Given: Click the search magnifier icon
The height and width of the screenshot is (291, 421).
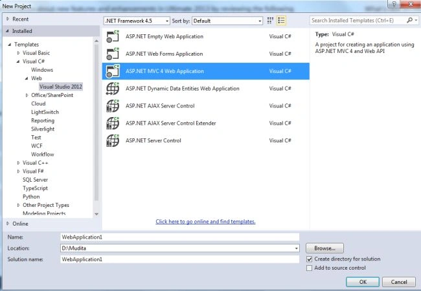Looking at the screenshot, I should [409, 20].
